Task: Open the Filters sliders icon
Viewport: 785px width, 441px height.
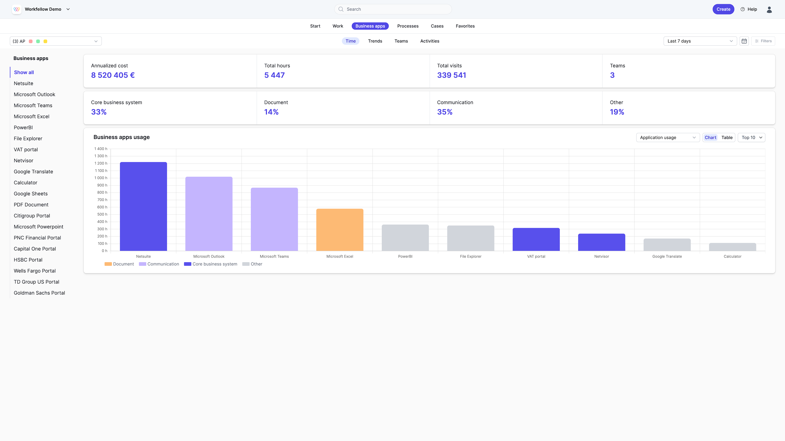Action: [757, 41]
